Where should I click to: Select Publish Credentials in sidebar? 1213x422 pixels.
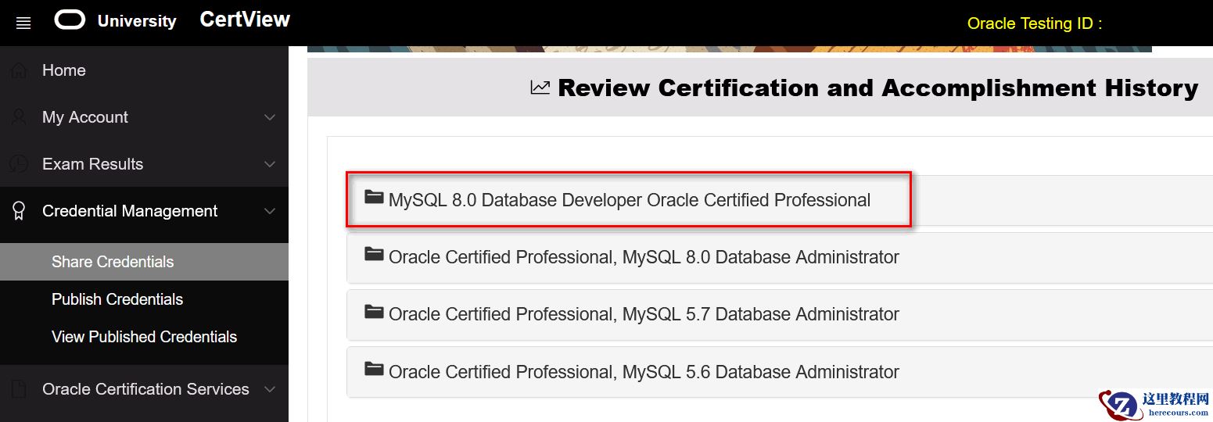point(117,299)
